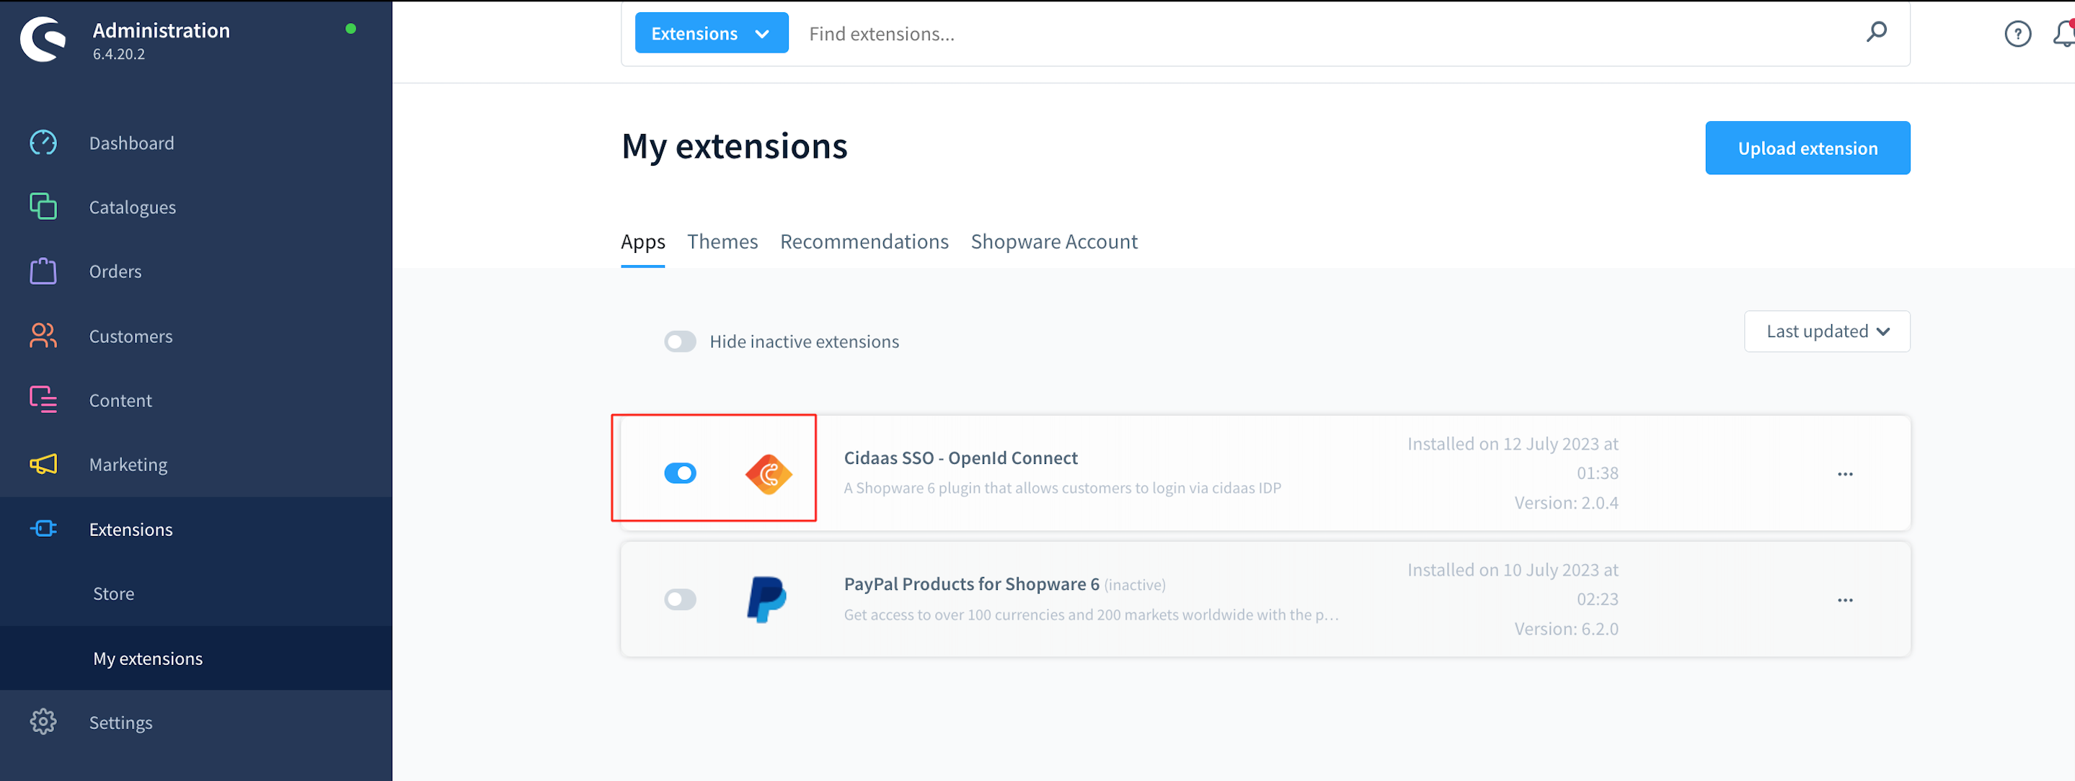The image size is (2075, 781).
Task: Switch to the Themes tab
Action: click(x=722, y=241)
